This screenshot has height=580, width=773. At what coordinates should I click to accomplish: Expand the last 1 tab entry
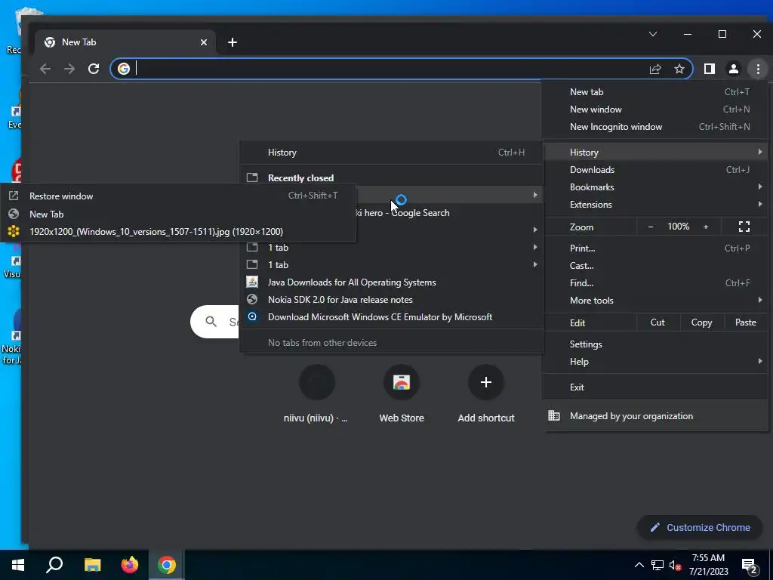(x=391, y=265)
